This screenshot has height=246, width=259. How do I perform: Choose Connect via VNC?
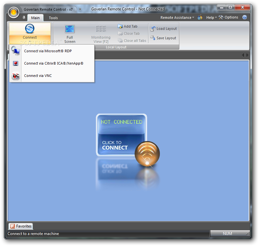click(x=52, y=76)
